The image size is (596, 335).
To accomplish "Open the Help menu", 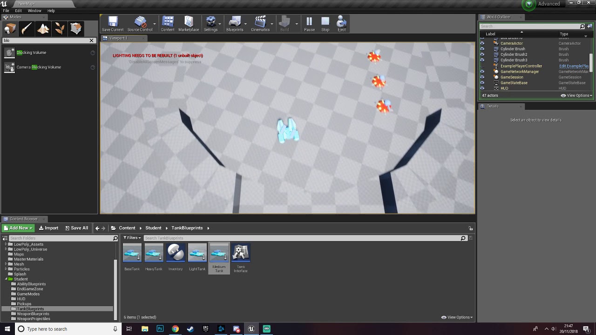I will pyautogui.click(x=51, y=11).
